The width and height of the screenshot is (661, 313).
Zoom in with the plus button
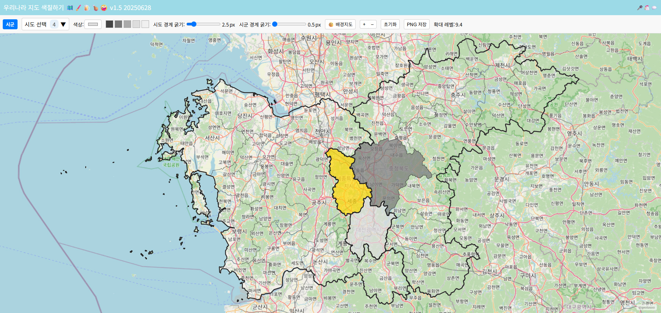click(x=364, y=24)
